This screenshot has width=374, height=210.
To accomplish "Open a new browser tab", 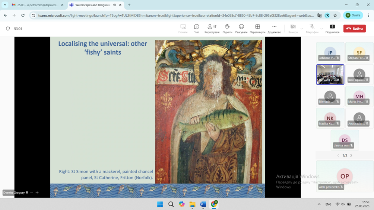I will coord(129,5).
